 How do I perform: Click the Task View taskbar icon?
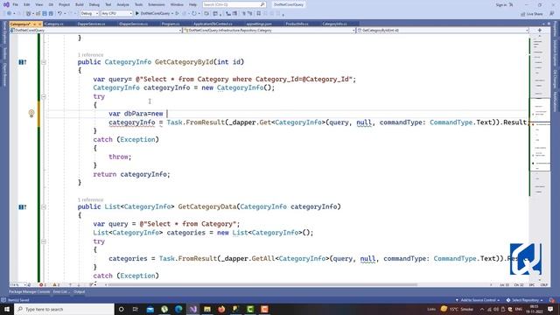click(x=136, y=309)
